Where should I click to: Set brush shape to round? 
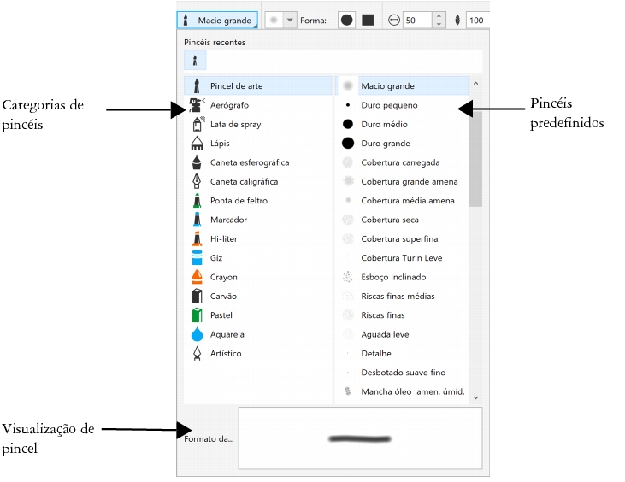347,20
